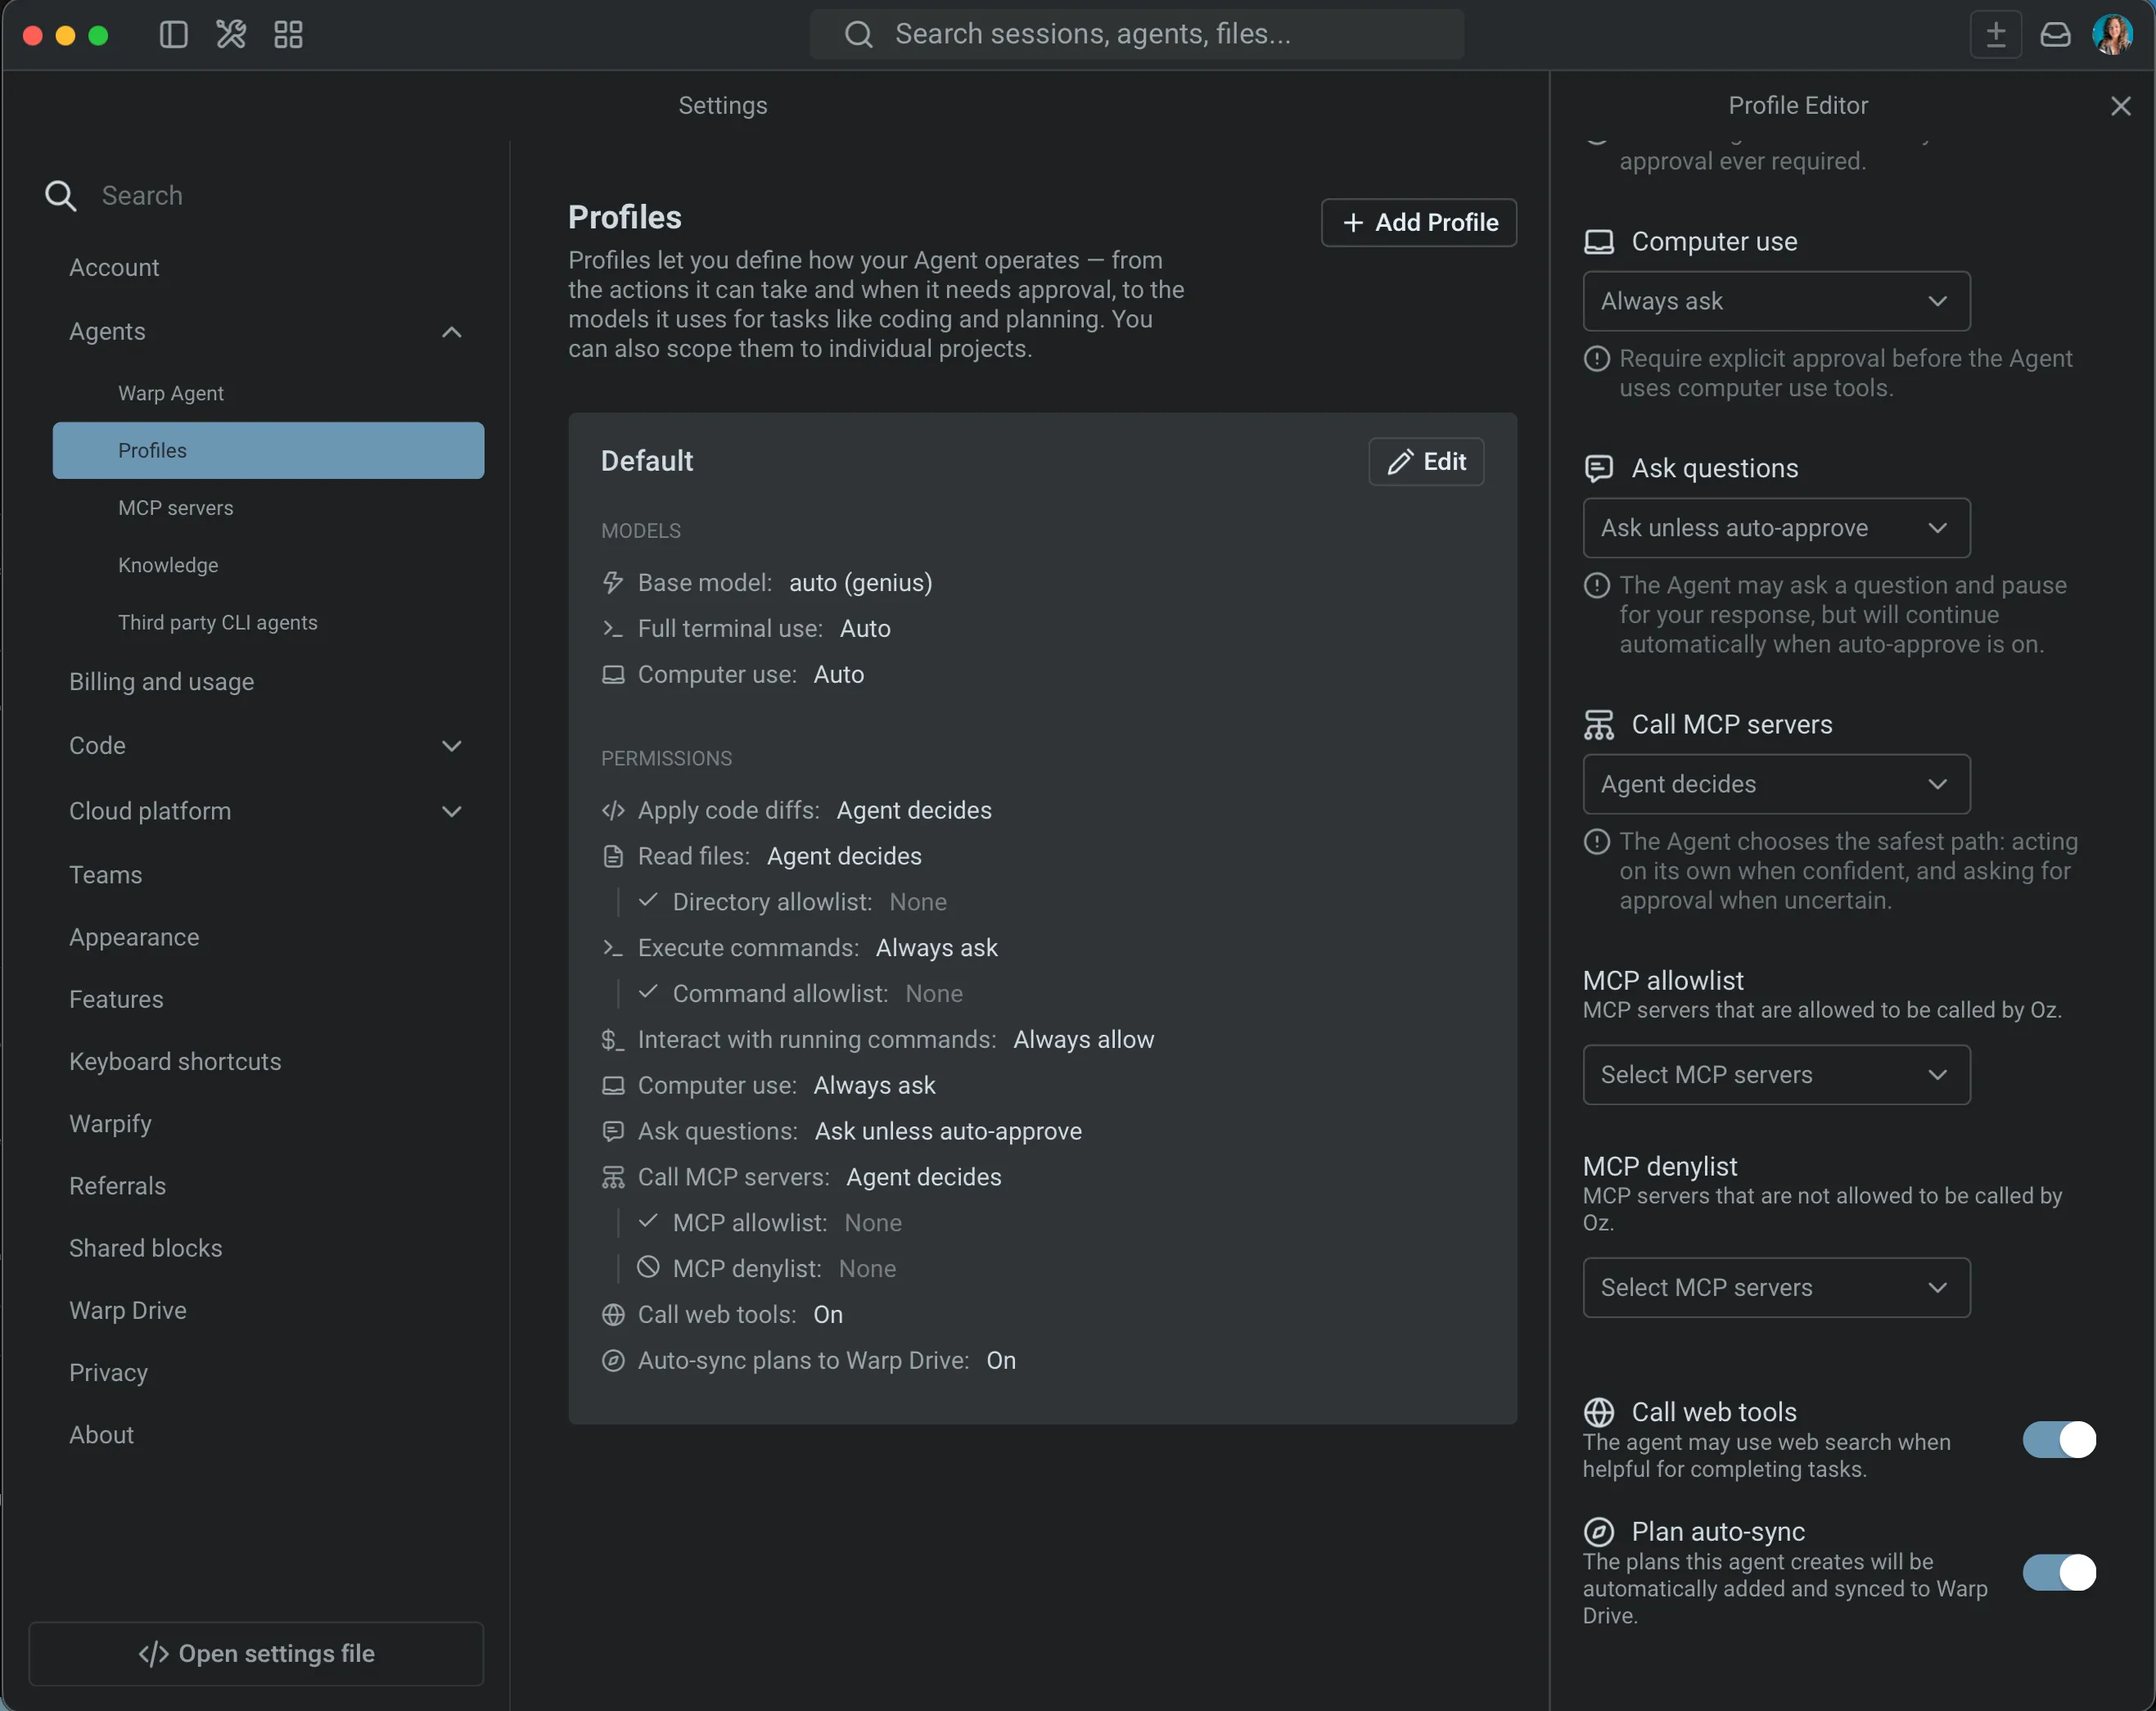Toggle the left sidebar panel icon
2156x1711 pixels.
(x=173, y=35)
